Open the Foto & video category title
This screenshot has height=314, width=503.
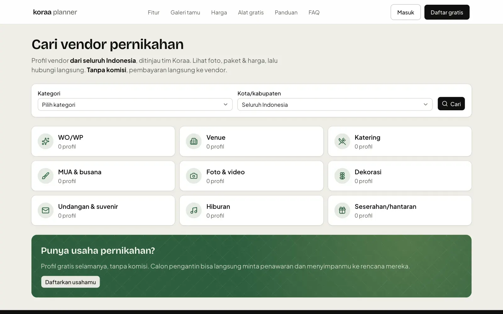pos(225,172)
